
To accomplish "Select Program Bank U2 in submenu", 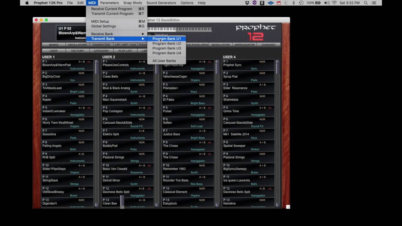I will (x=166, y=43).
